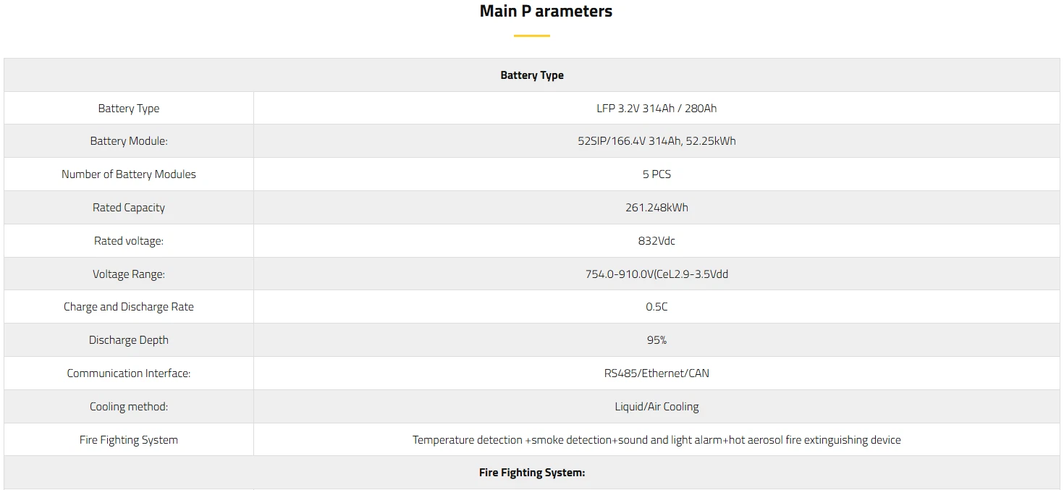Click the 95% discharge depth value

[x=656, y=340]
